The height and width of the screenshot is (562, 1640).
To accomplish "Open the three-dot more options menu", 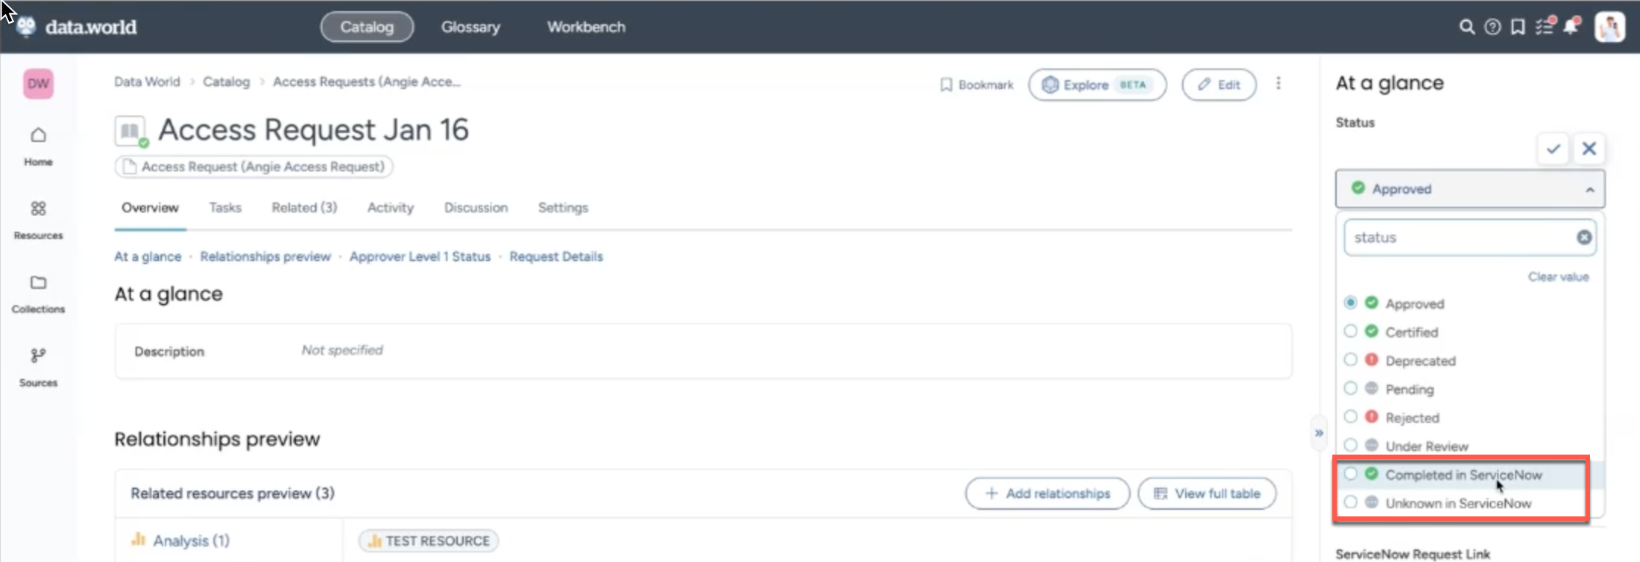I will point(1279,84).
